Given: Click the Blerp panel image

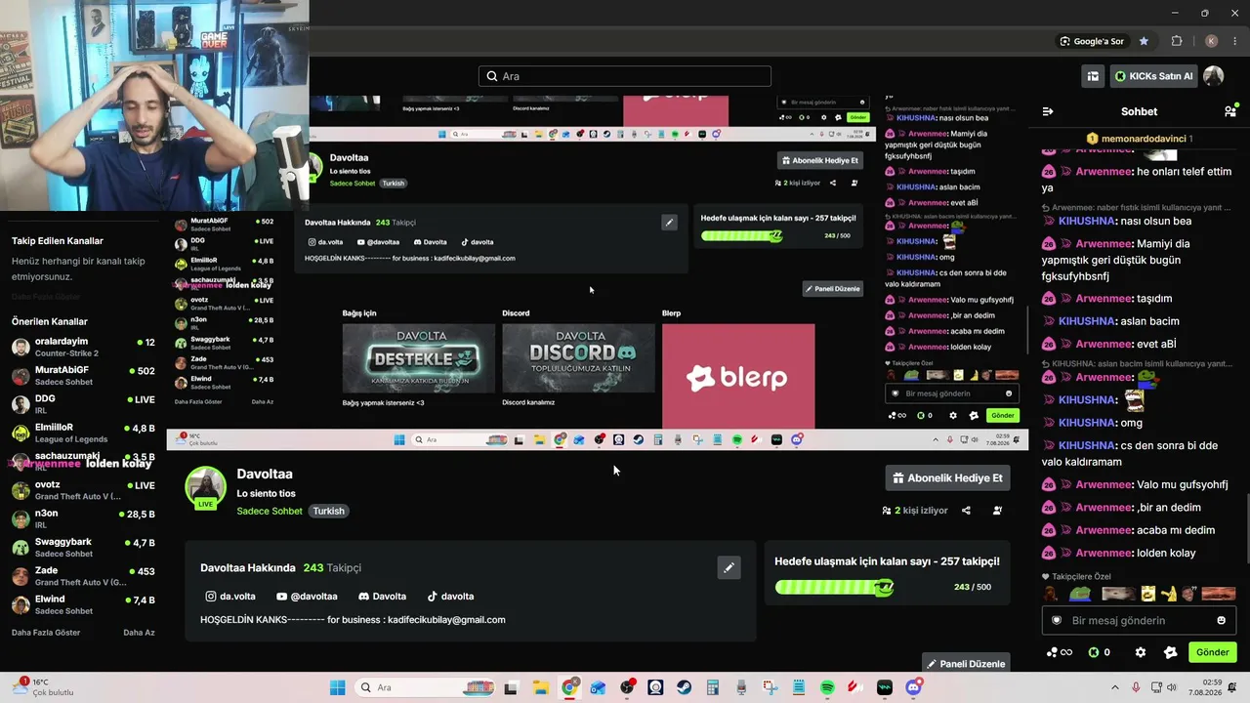Looking at the screenshot, I should tap(738, 375).
